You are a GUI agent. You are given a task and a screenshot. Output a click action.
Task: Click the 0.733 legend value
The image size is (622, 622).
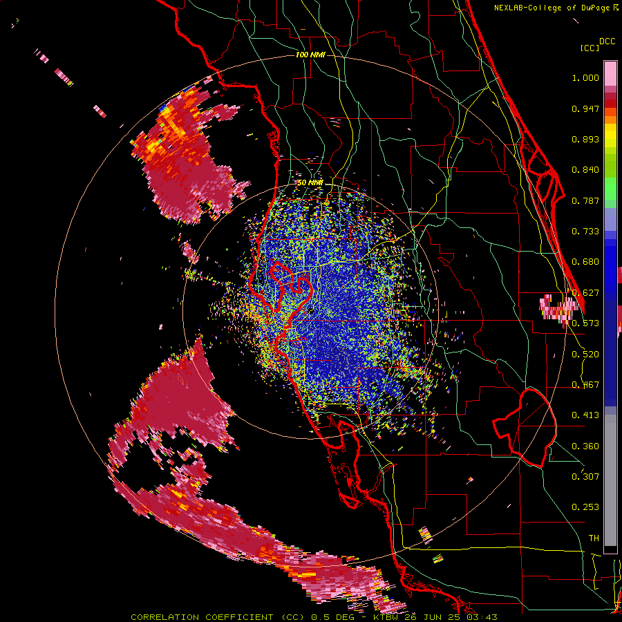point(585,232)
